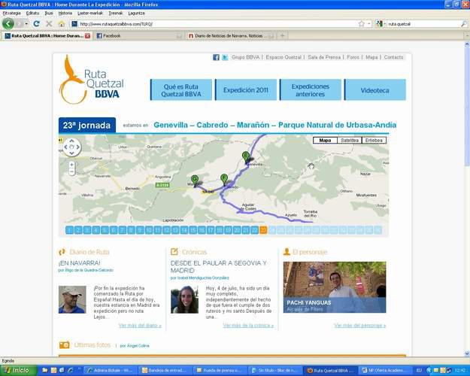Zoom out on map with minus button
Viewport: 470px width, 376px height.
tap(71, 171)
